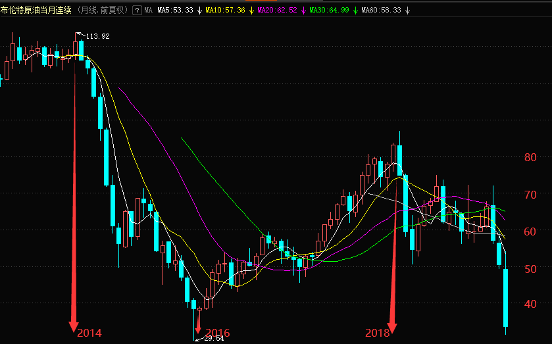Open the 月线,前复权 period setting
Screen dimensions: 552x344
click(x=103, y=11)
